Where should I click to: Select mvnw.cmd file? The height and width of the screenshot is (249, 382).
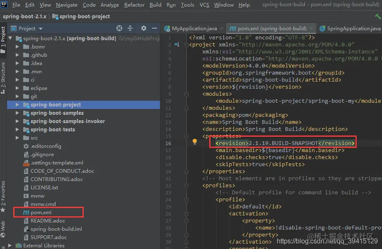(43, 204)
